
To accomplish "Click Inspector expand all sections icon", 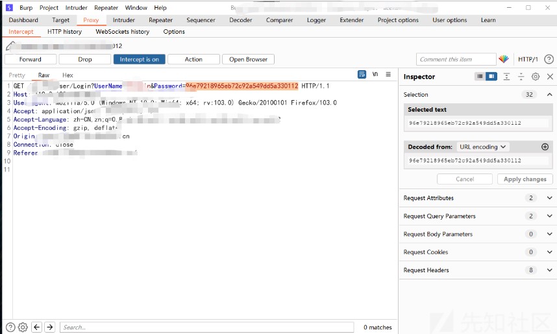I will pyautogui.click(x=506, y=77).
